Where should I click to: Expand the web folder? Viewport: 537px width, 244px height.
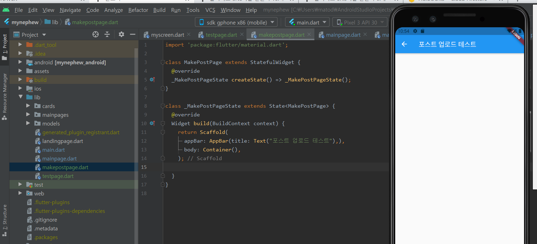(x=20, y=193)
